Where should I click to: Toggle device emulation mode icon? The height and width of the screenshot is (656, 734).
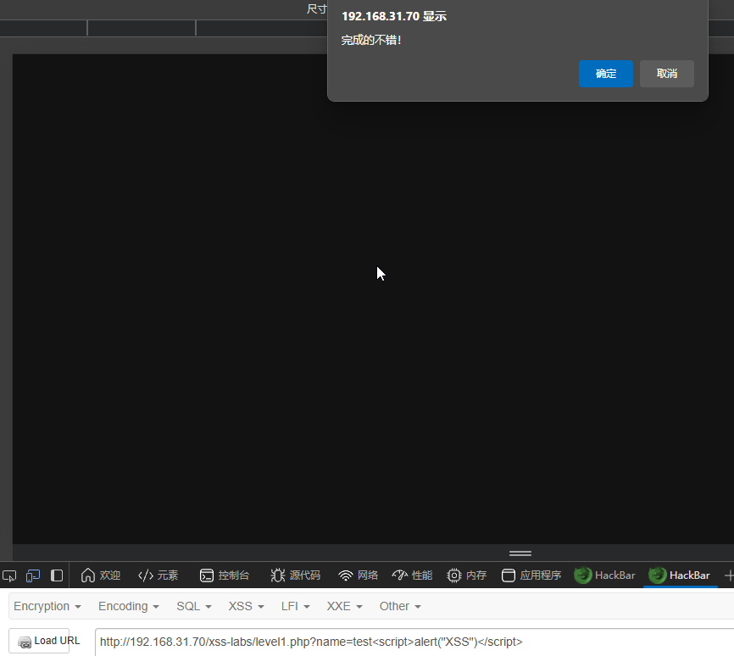[x=33, y=575]
